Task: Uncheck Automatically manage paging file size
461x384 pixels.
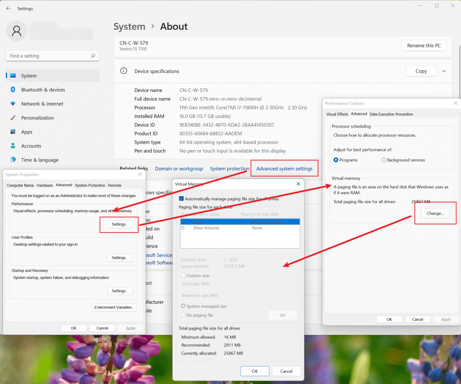Action: 181,198
